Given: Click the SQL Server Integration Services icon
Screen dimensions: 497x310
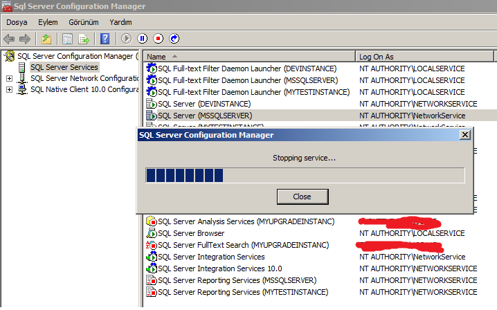Looking at the screenshot, I should [152, 257].
